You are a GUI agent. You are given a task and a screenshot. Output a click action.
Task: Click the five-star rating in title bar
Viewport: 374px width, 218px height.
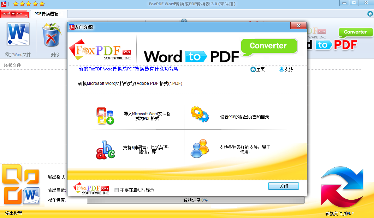coord(29,4)
